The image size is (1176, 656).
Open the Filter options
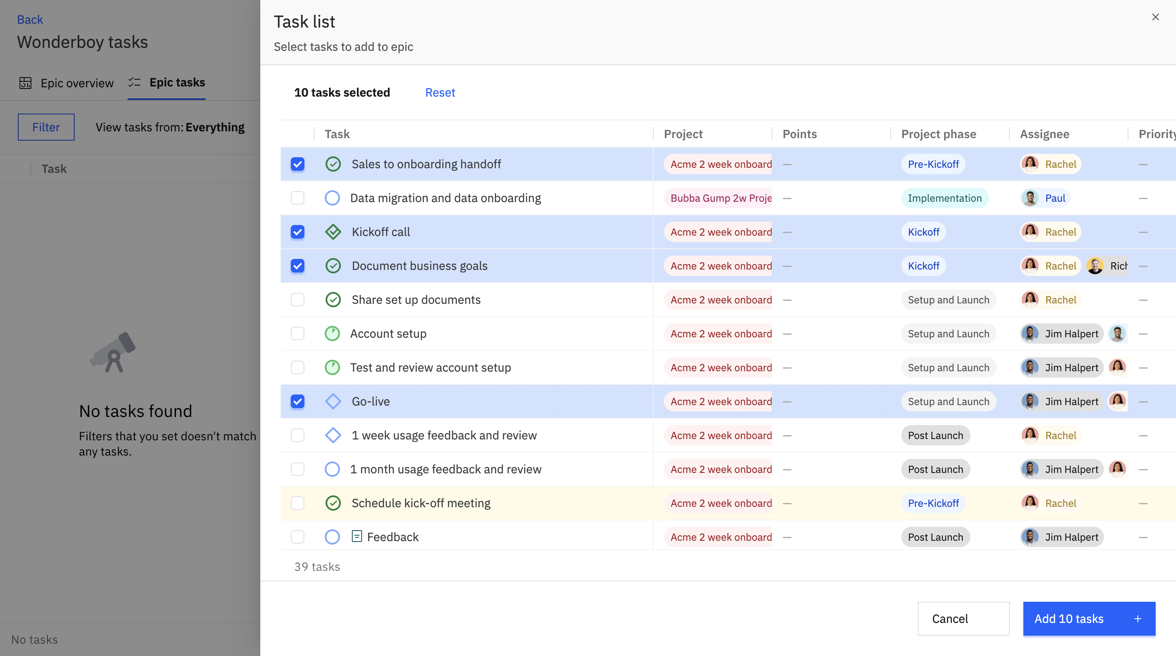pyautogui.click(x=46, y=127)
